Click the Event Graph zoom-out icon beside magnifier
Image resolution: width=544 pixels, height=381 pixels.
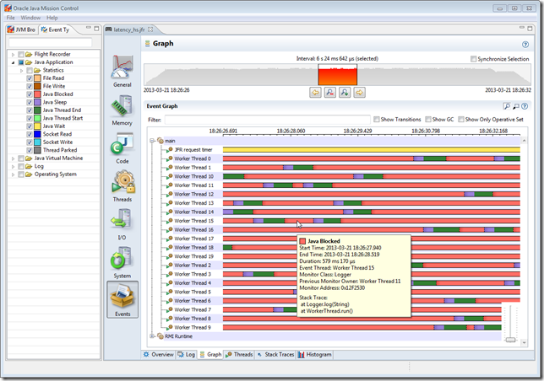516,106
